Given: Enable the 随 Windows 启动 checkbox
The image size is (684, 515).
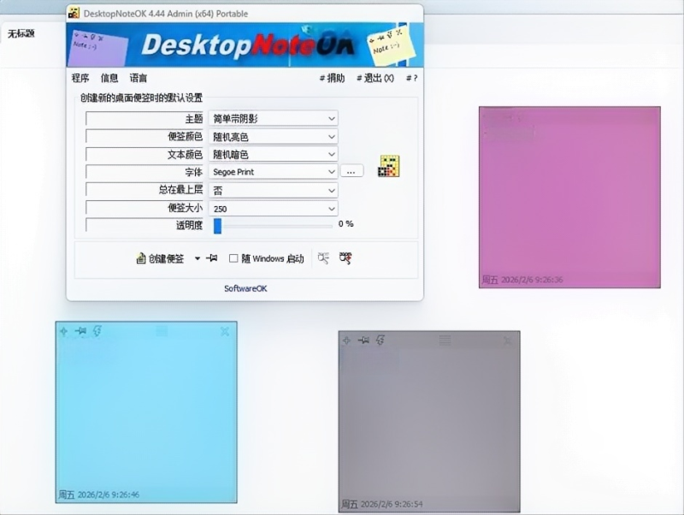Looking at the screenshot, I should tap(233, 258).
